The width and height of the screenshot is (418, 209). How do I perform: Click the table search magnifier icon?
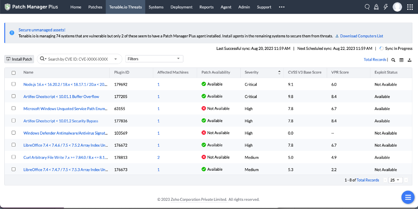(393, 60)
